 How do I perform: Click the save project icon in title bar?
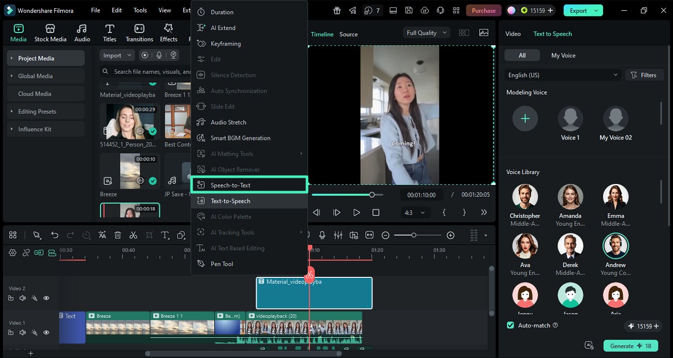(409, 10)
